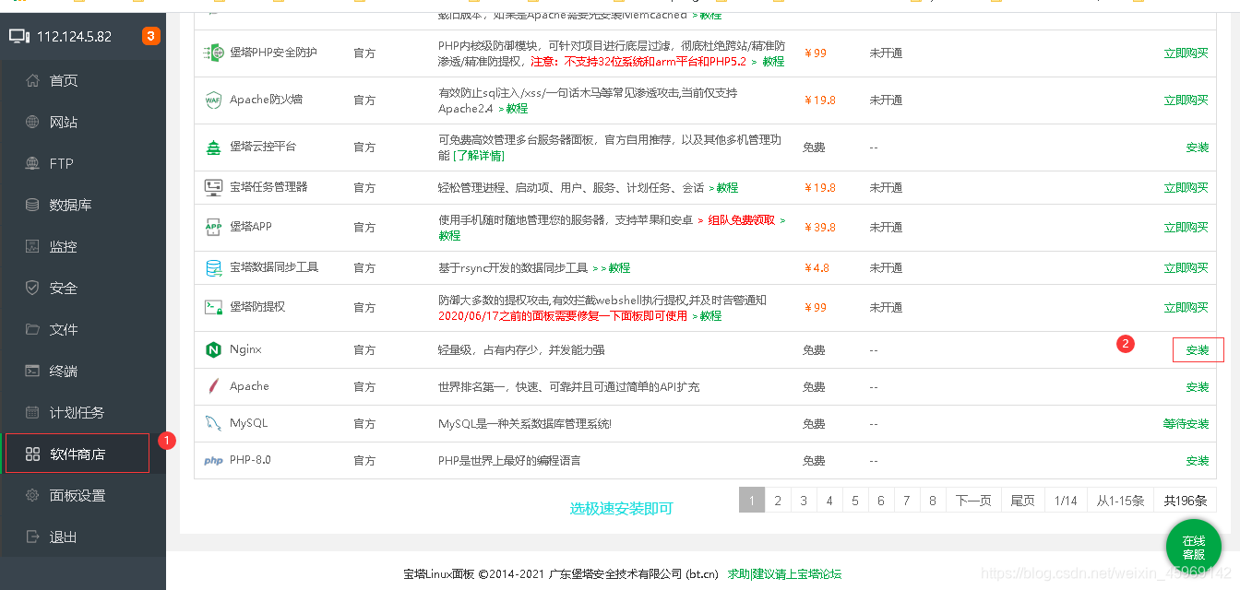
Task: Click 等待安装 in the MySQL row
Action: (x=1186, y=424)
